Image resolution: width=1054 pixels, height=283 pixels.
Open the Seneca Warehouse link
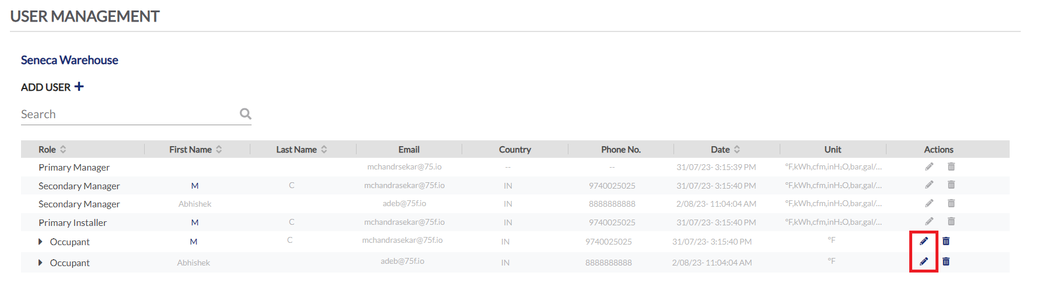[x=69, y=60]
